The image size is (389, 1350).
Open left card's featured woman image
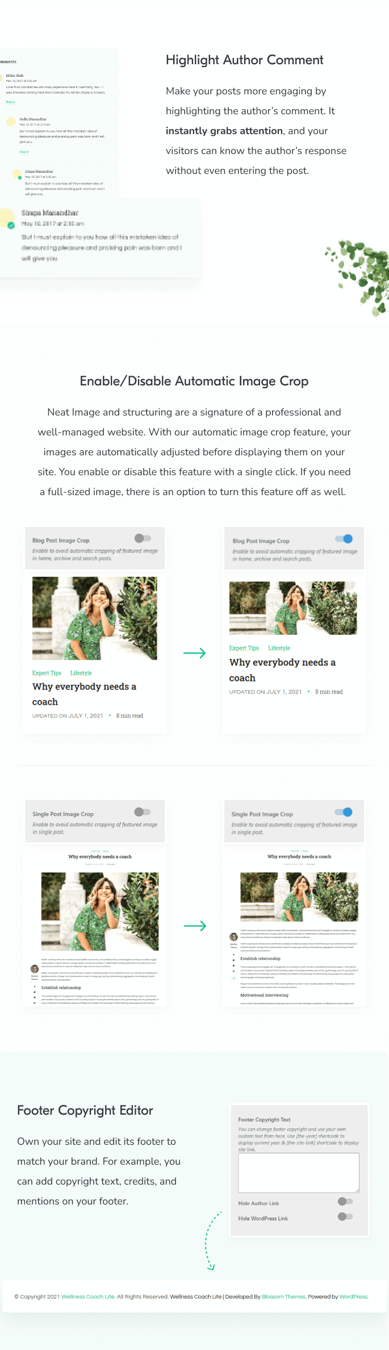(x=95, y=618)
